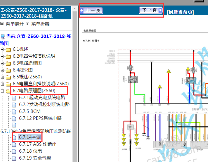This screenshot has width=208, height=162.
Task: Click document icon above 6.7.13 entry
Action: [14, 125]
